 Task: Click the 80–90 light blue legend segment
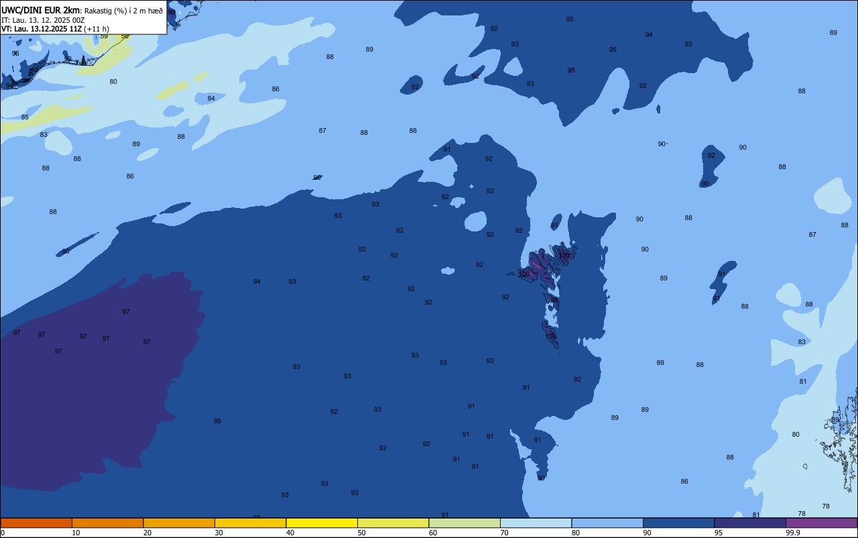tap(607, 523)
